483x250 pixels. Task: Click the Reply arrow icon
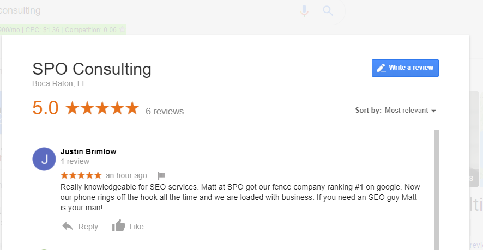[x=68, y=226]
